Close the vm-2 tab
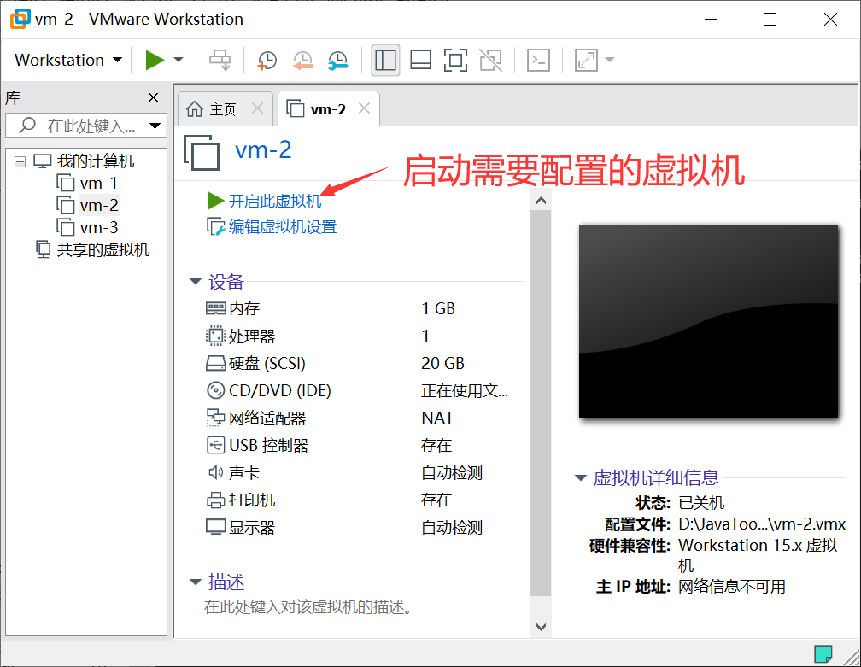 pos(364,108)
